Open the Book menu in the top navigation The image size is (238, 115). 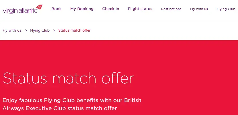point(56,9)
